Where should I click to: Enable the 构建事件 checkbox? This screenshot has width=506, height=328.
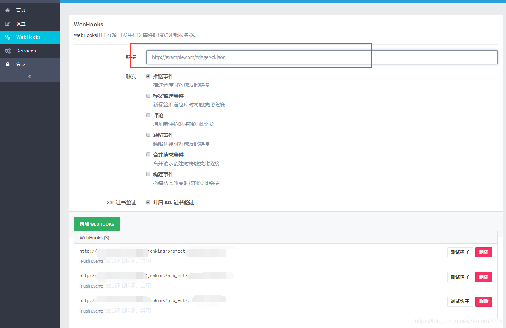[148, 174]
